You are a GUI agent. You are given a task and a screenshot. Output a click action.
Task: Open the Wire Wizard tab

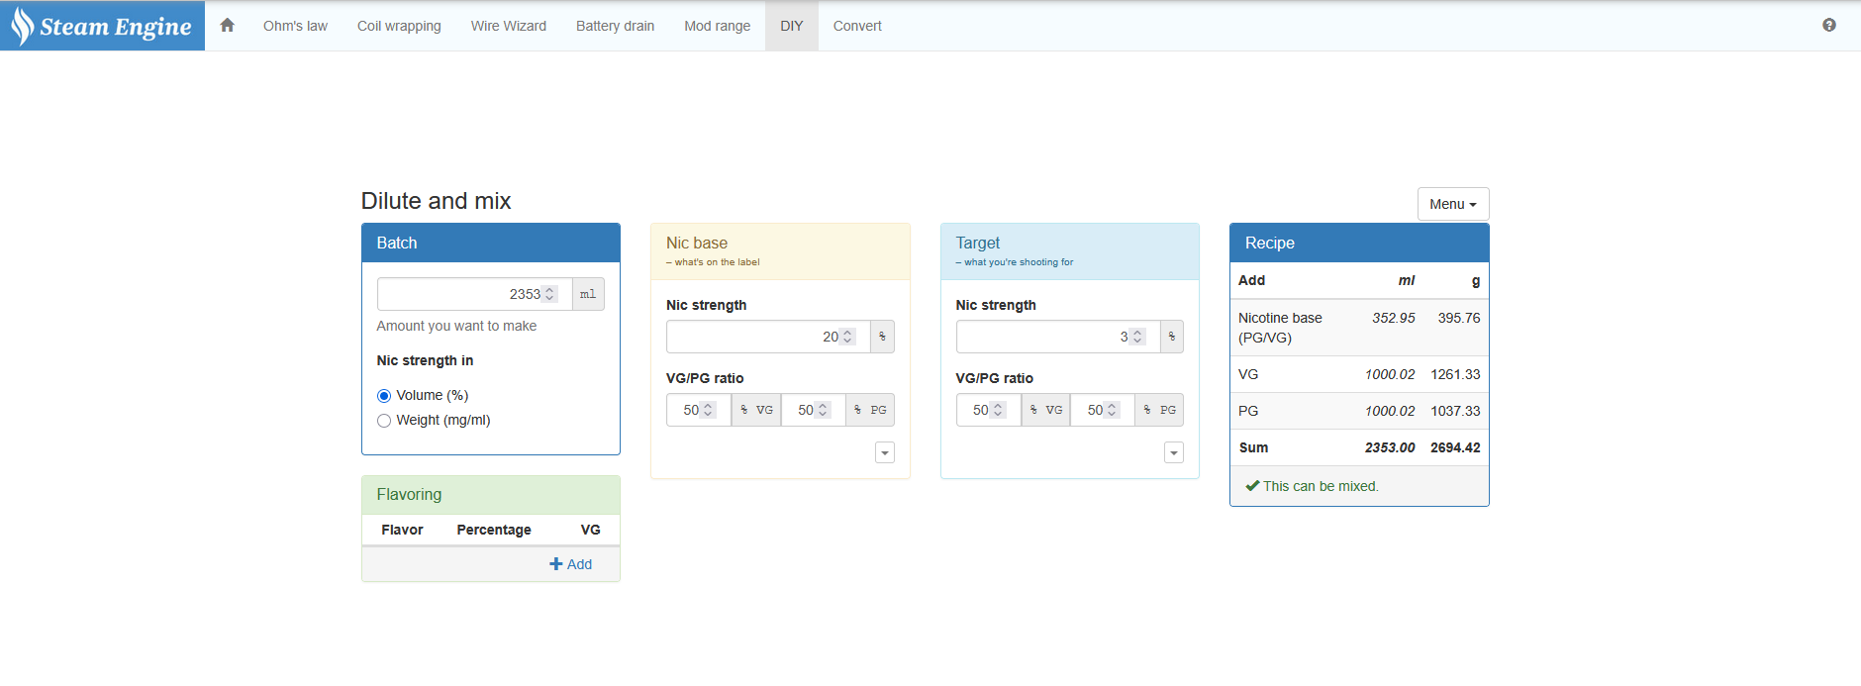[x=508, y=26]
